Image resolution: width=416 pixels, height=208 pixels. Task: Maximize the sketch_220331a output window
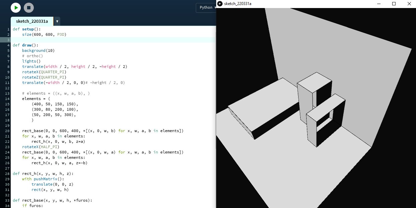click(x=394, y=4)
